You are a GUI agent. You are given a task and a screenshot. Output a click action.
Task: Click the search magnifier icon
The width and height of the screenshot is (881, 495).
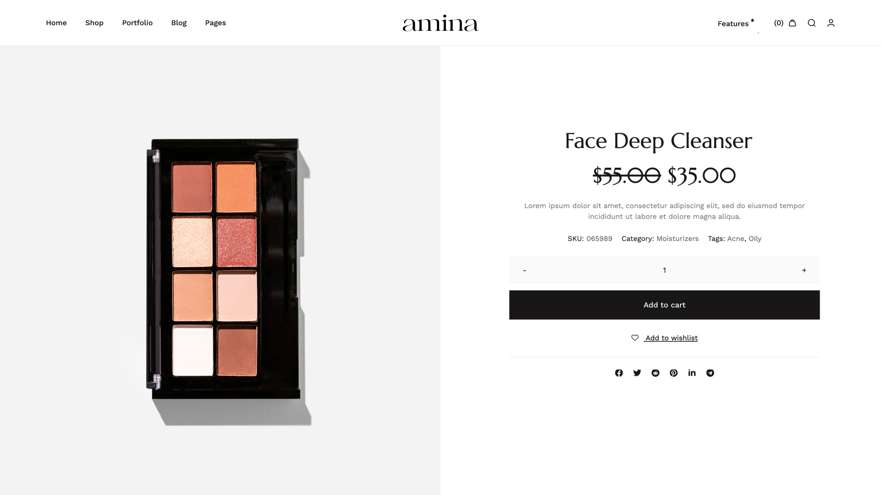click(x=812, y=23)
